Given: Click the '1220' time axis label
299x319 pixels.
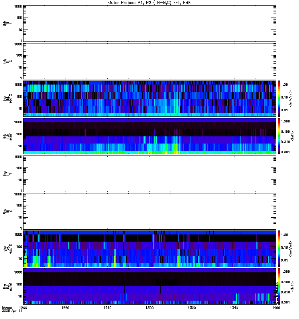Looking at the screenshot, I should (65, 308).
